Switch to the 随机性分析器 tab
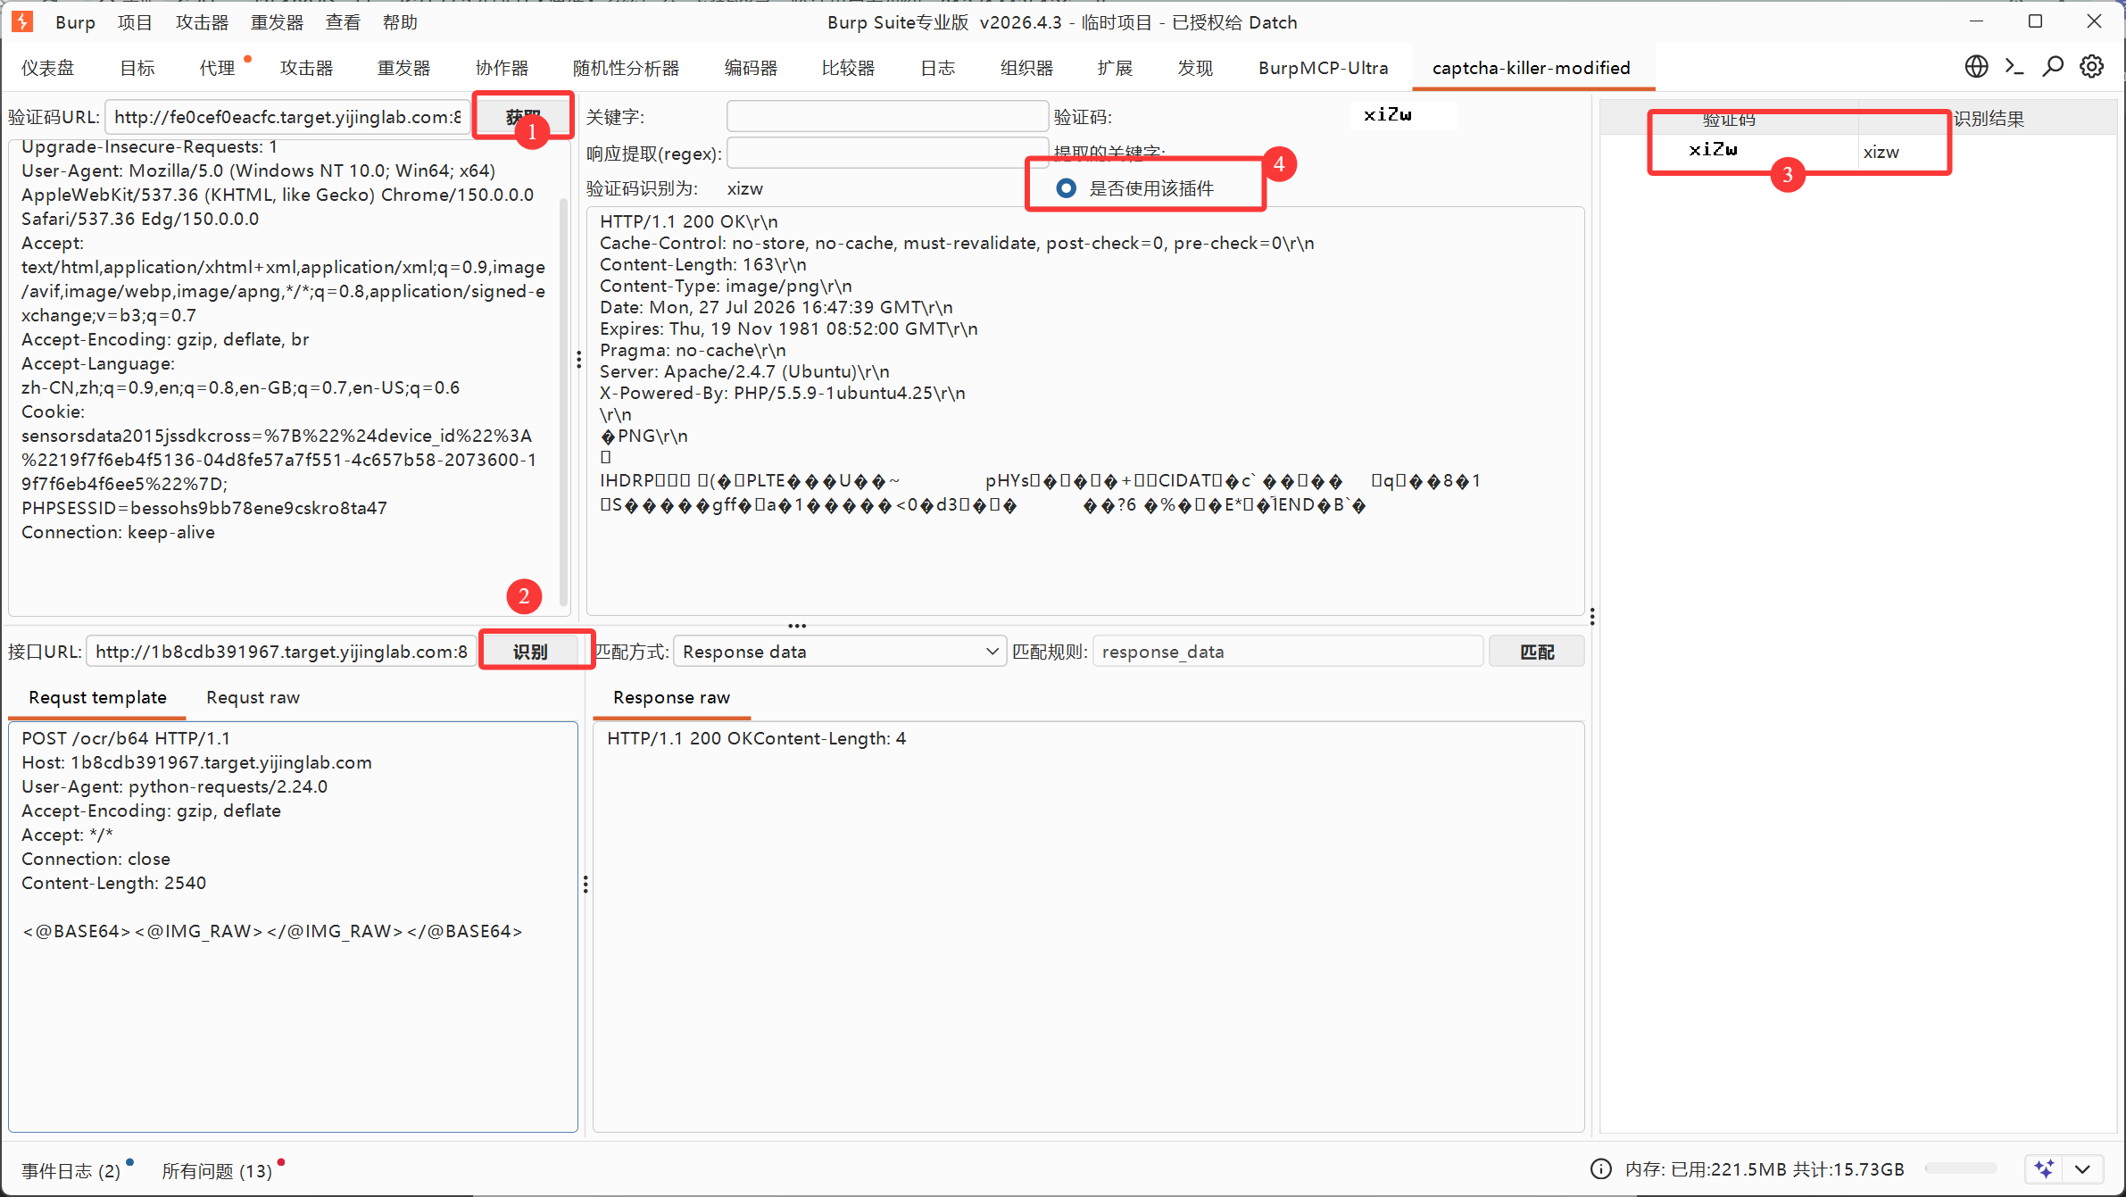The width and height of the screenshot is (2126, 1197). coord(626,68)
